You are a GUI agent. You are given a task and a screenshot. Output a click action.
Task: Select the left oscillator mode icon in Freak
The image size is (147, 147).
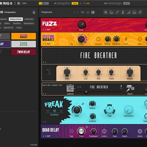(48, 111)
